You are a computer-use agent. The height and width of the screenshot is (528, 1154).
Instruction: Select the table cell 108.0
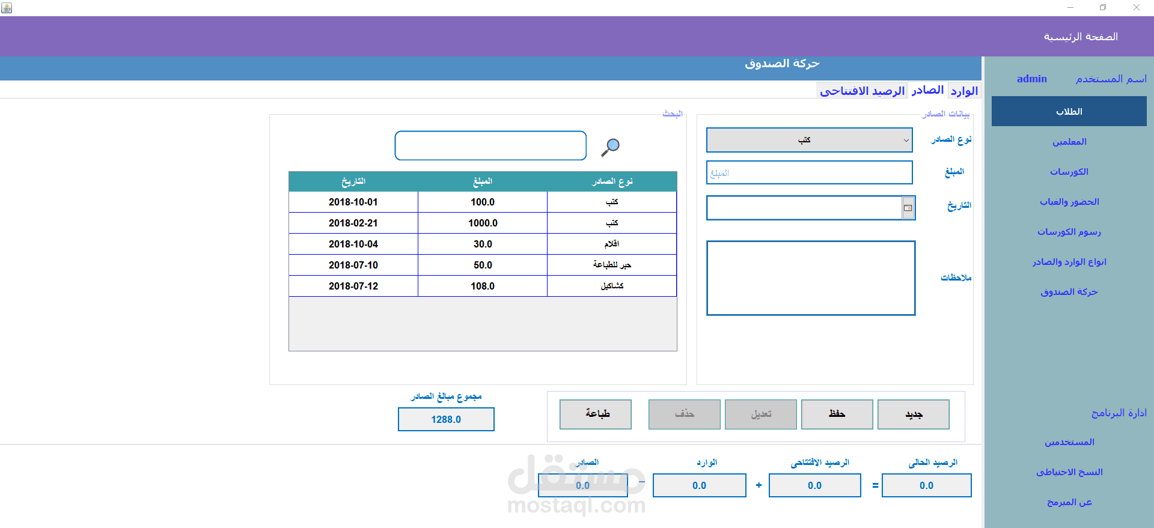coord(483,286)
